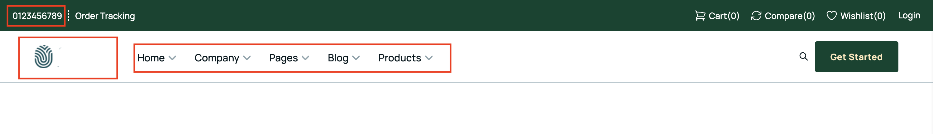This screenshot has width=933, height=134.
Task: Expand the Blog dropdown chevron
Action: (356, 58)
